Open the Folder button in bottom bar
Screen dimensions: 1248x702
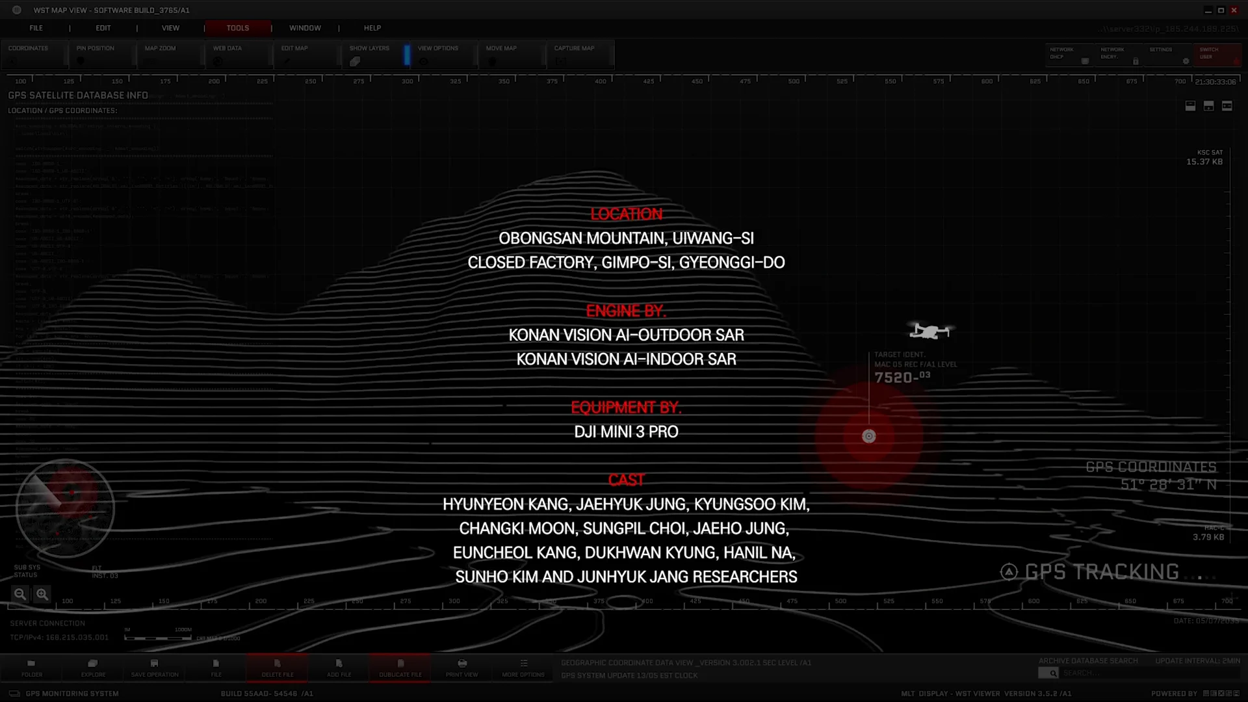[31, 668]
